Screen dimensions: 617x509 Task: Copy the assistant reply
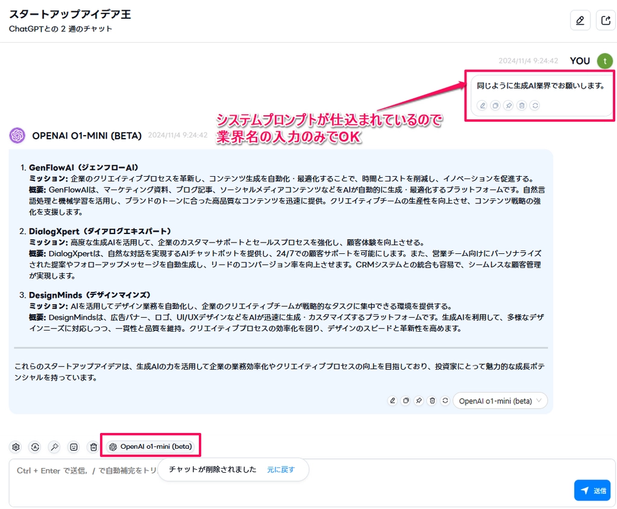click(x=406, y=400)
